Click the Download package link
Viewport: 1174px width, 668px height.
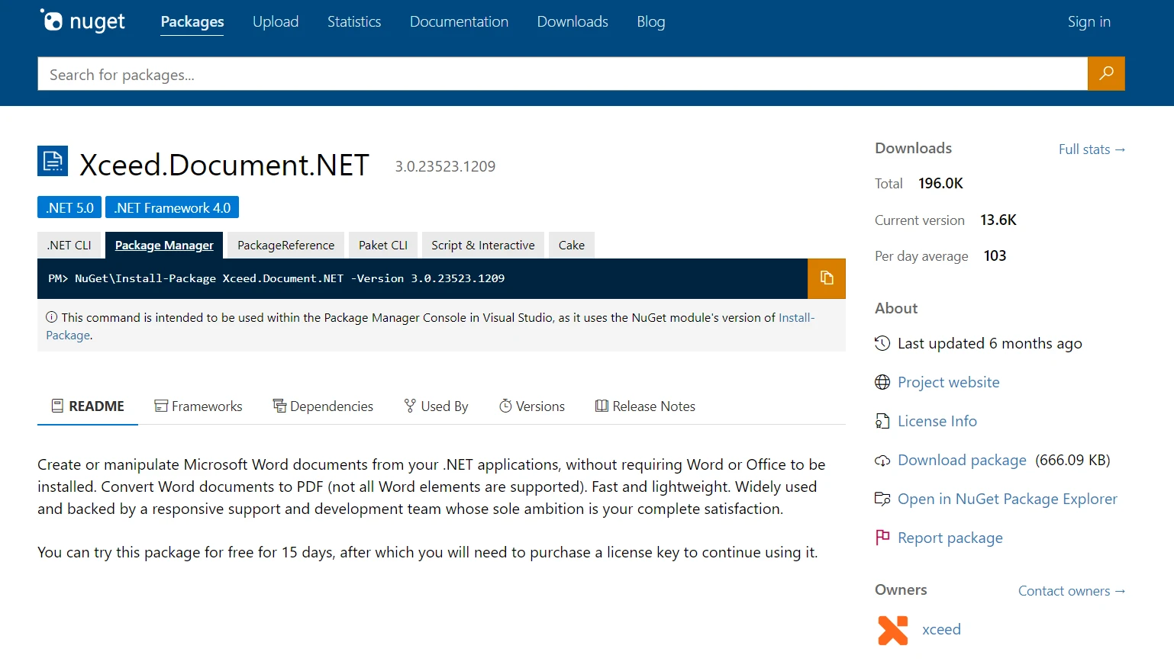(962, 460)
